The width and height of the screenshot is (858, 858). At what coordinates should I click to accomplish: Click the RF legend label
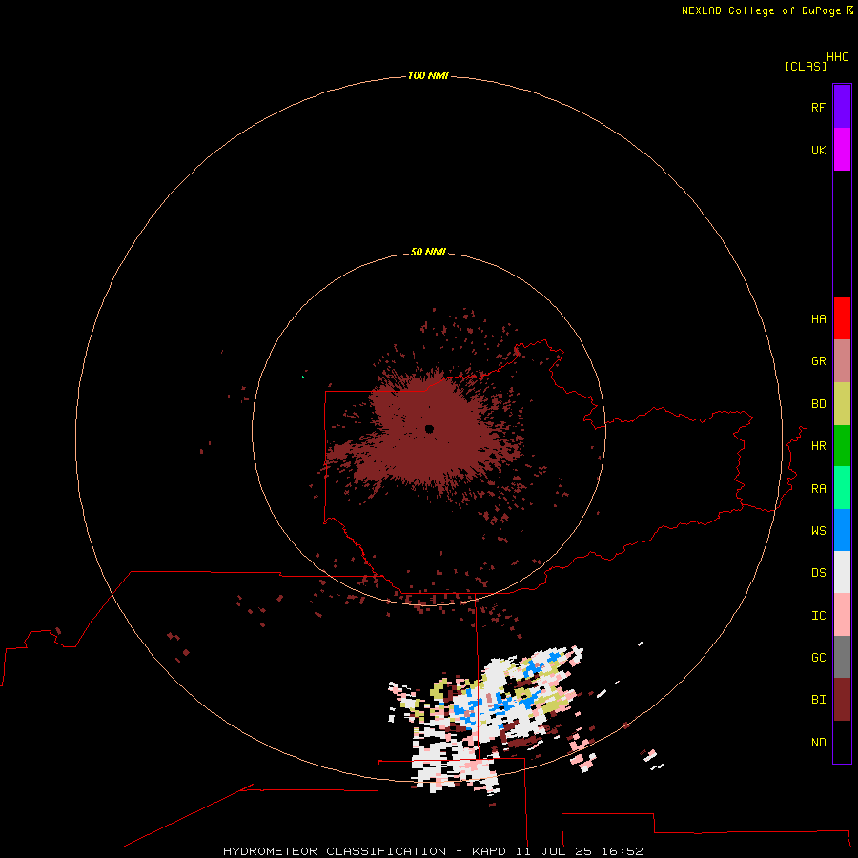click(x=818, y=107)
